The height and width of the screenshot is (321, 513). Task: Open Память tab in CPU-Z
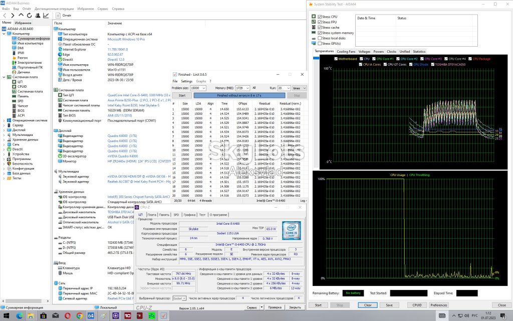pos(164,215)
